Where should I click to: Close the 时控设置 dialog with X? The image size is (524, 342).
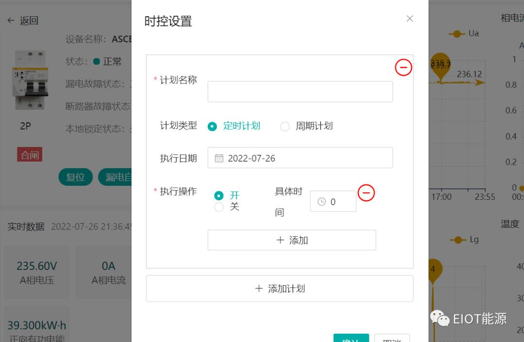[409, 19]
